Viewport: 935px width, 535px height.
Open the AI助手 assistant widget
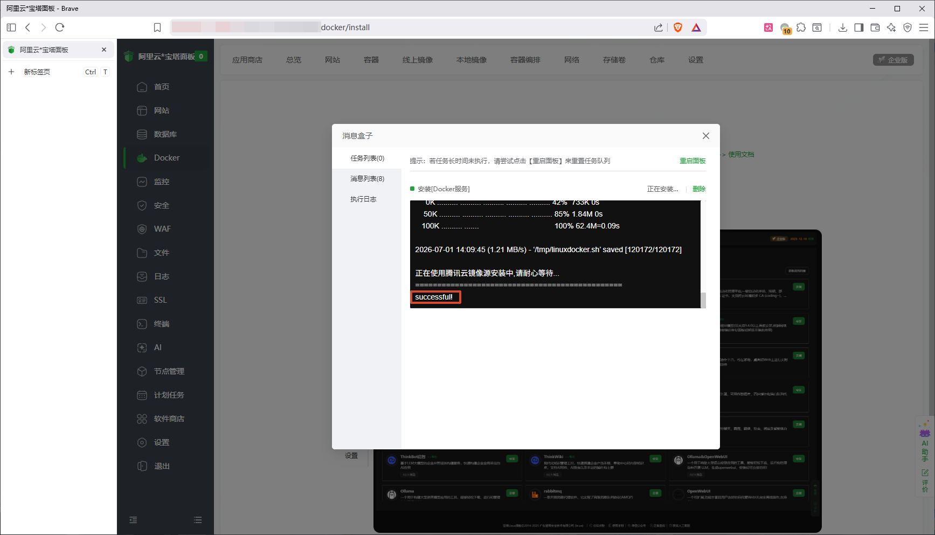point(925,442)
